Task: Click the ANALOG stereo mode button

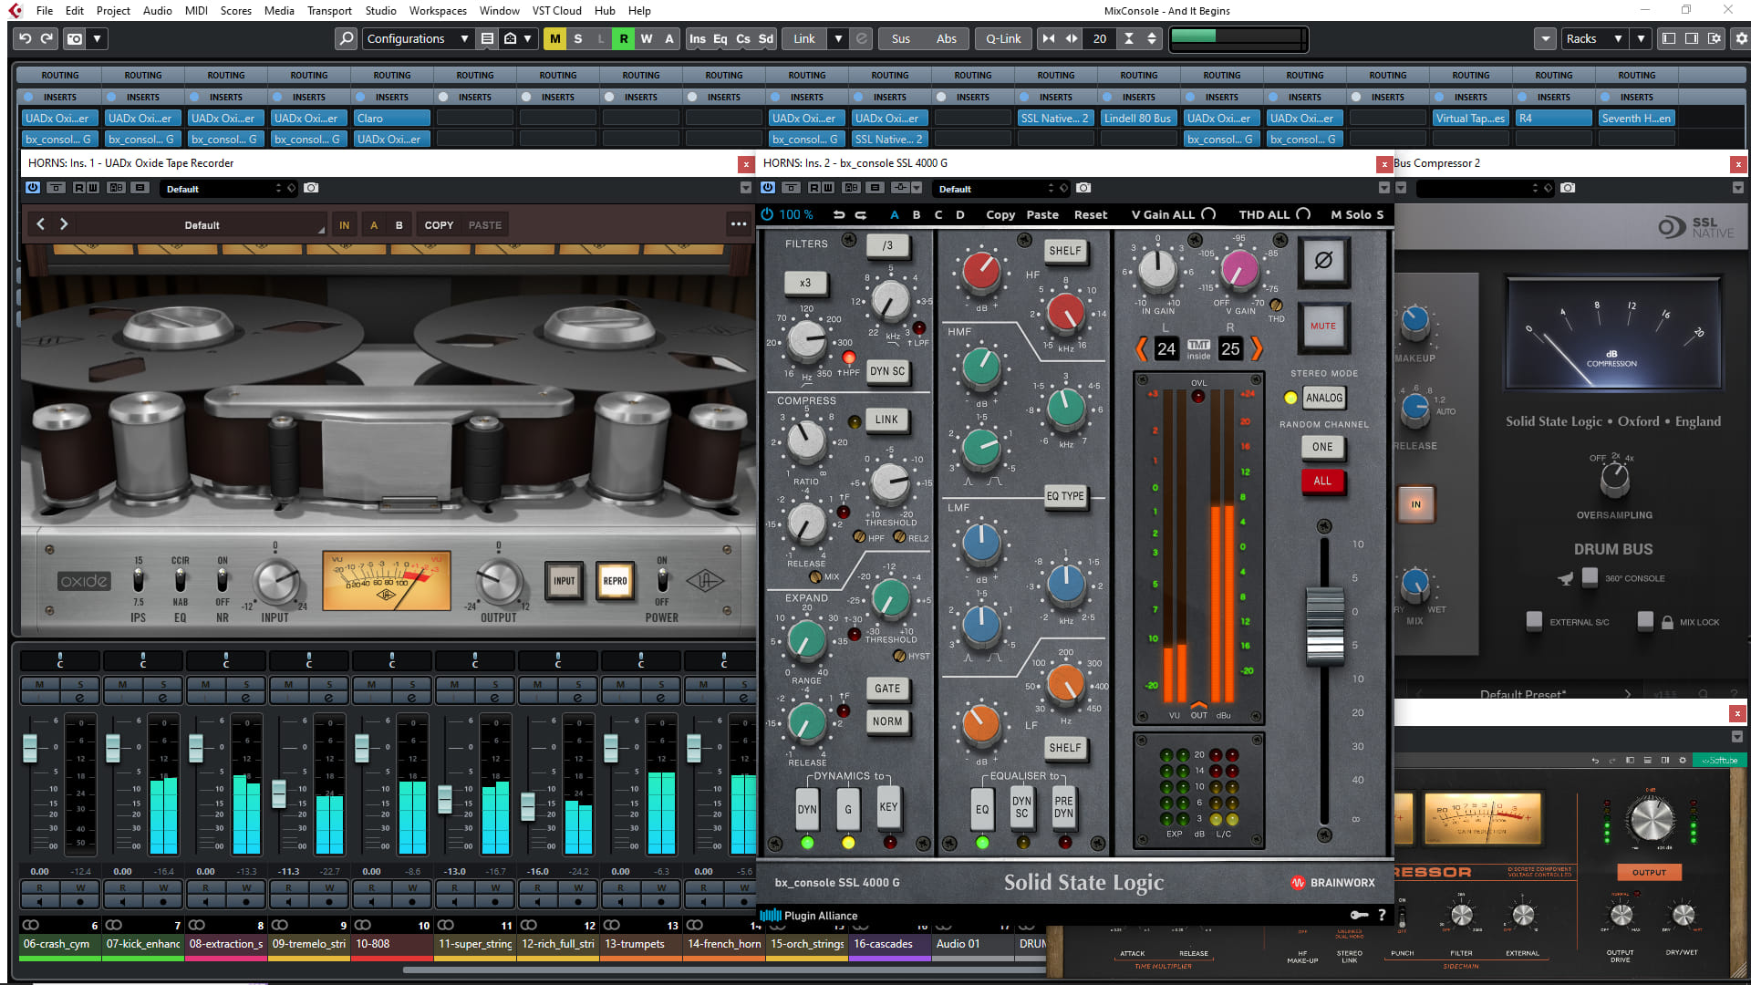Action: [1324, 398]
